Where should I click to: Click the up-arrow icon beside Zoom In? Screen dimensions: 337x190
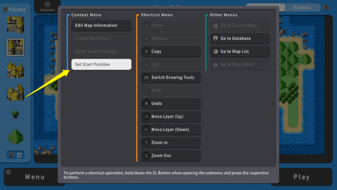(146, 142)
